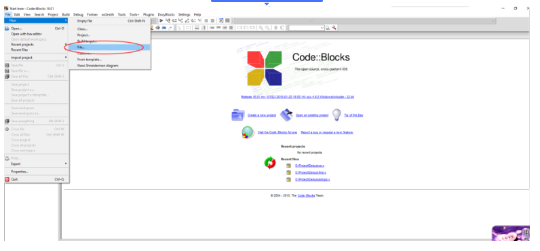Click the Tip of the Day link
Viewport: 540px width, 251px height.
tap(353, 115)
